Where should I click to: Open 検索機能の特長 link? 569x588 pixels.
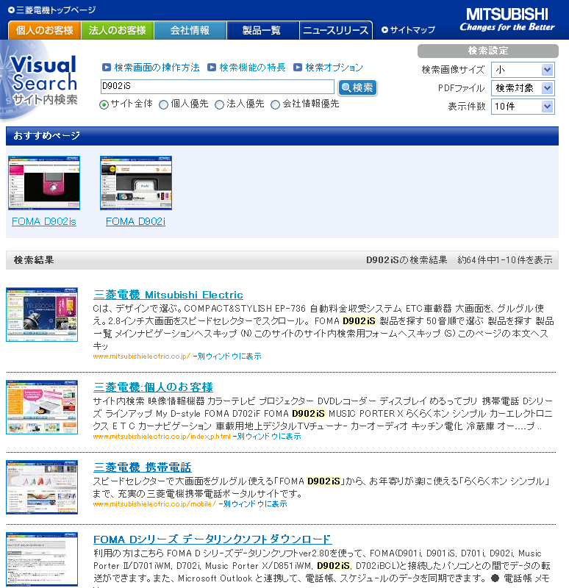[252, 68]
